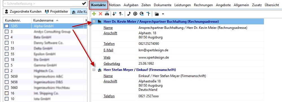The image size is (282, 102).
Task: Open the Leistungen tab
Action: pos(183,5)
